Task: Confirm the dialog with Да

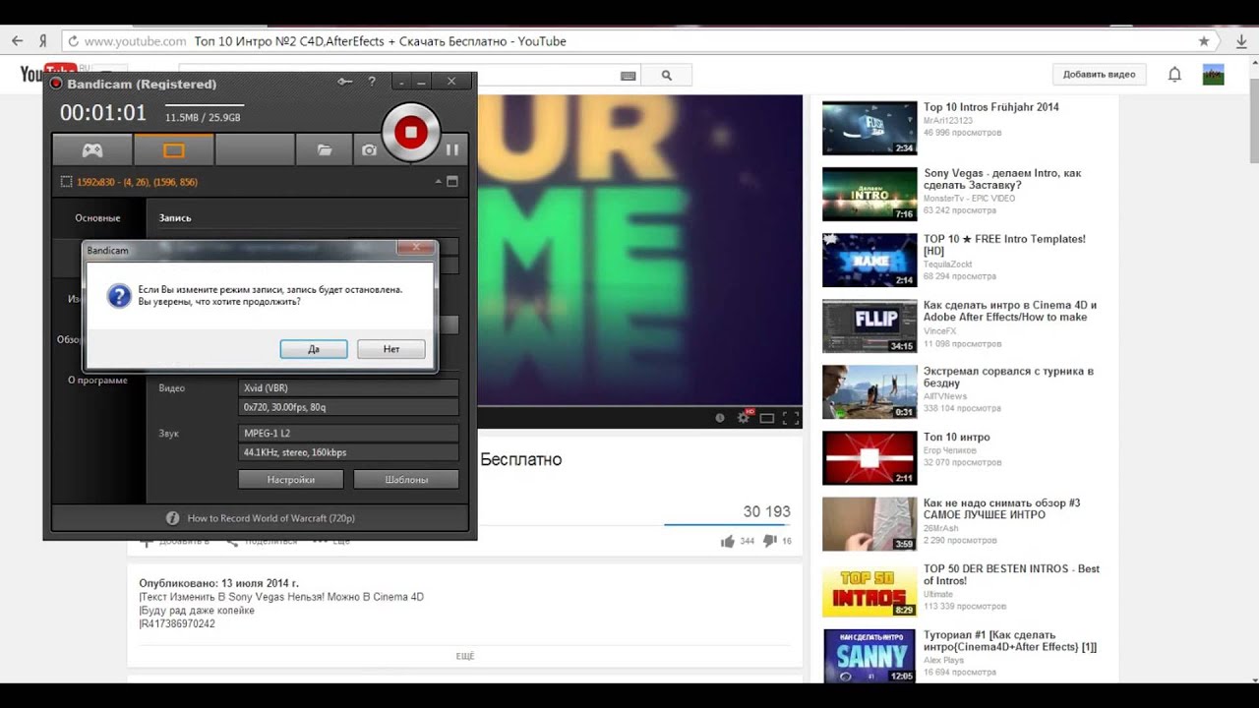Action: pyautogui.click(x=314, y=349)
